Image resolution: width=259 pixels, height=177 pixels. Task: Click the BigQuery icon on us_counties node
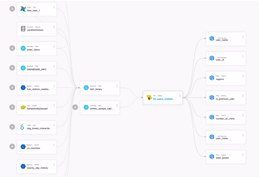coord(23,147)
